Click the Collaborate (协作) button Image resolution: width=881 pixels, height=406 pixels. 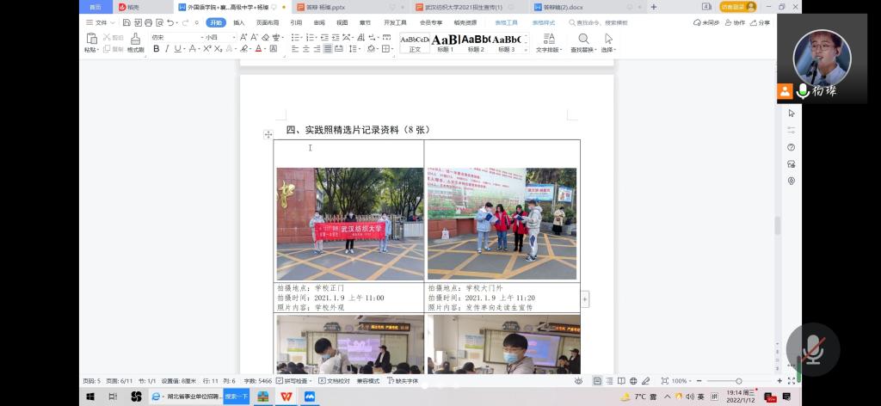[x=735, y=22]
